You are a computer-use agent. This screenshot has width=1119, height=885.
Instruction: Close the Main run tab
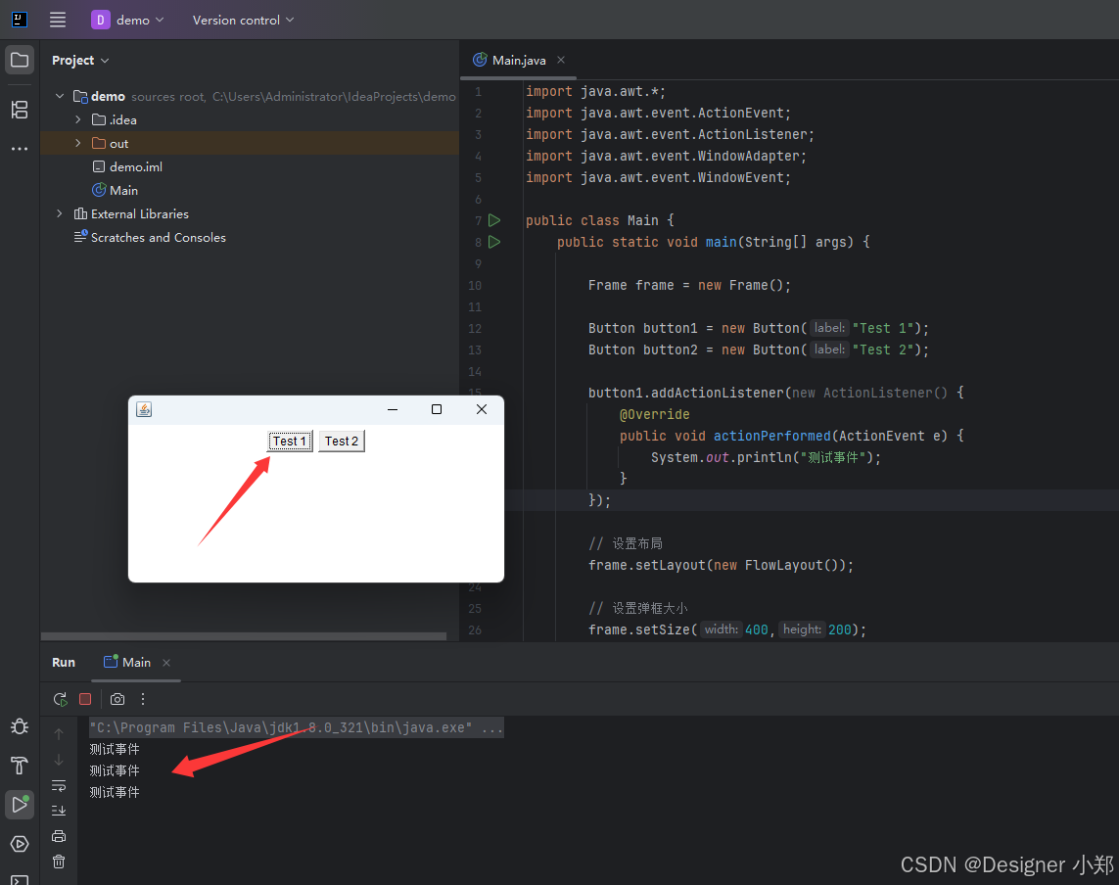166,663
